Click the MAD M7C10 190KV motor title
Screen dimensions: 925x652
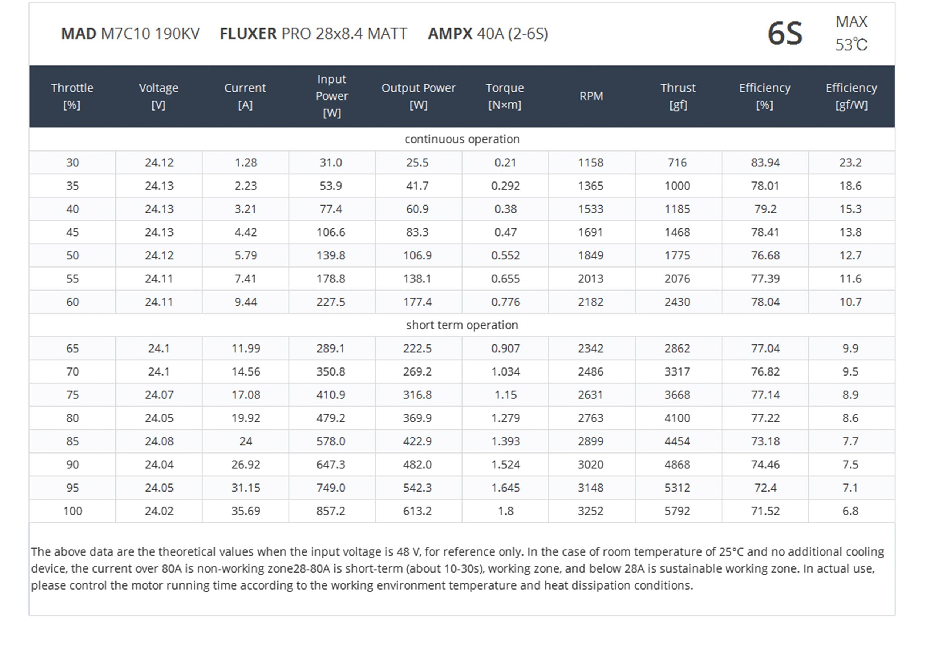[130, 34]
